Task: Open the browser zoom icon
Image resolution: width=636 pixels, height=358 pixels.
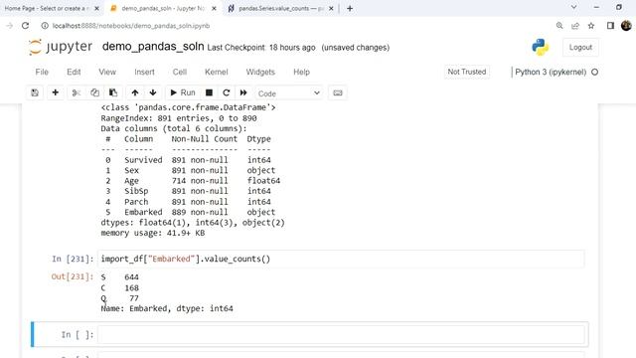Action: click(x=559, y=26)
